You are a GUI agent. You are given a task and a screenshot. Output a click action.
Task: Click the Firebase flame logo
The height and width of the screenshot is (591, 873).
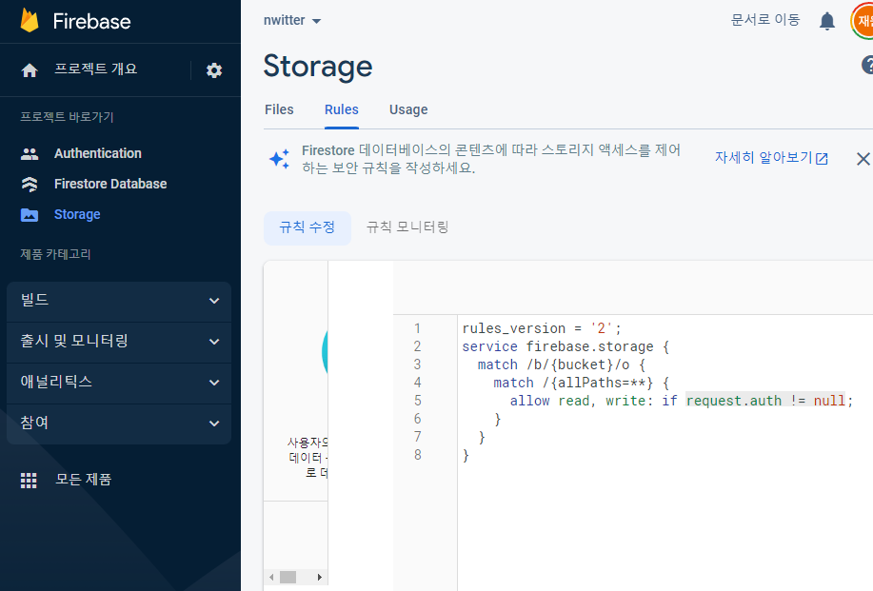click(30, 21)
